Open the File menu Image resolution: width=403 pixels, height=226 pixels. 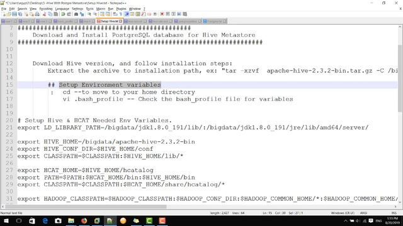(x=4, y=9)
